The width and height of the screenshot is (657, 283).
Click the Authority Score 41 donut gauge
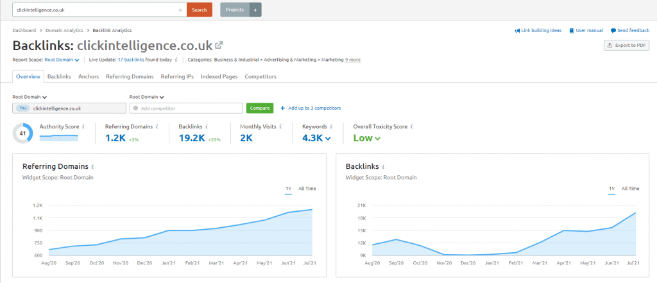pos(22,133)
